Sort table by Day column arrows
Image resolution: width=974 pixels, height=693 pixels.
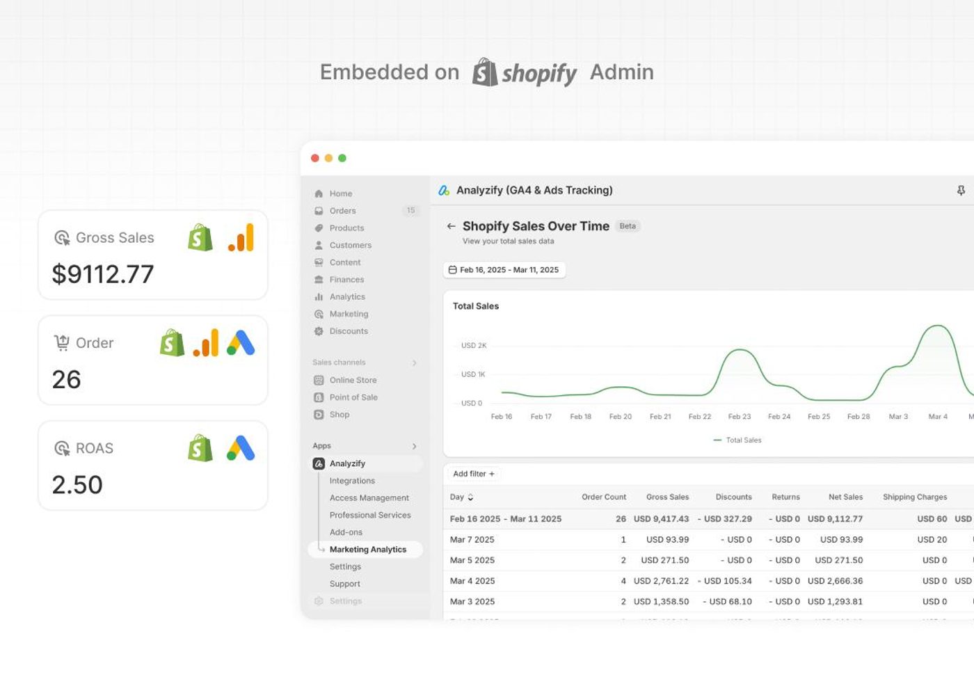(x=470, y=497)
